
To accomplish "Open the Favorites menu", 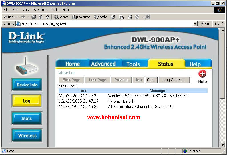I will coord(40,10).
